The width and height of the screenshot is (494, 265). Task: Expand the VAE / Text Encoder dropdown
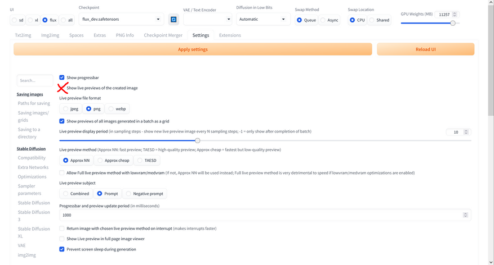pos(207,19)
